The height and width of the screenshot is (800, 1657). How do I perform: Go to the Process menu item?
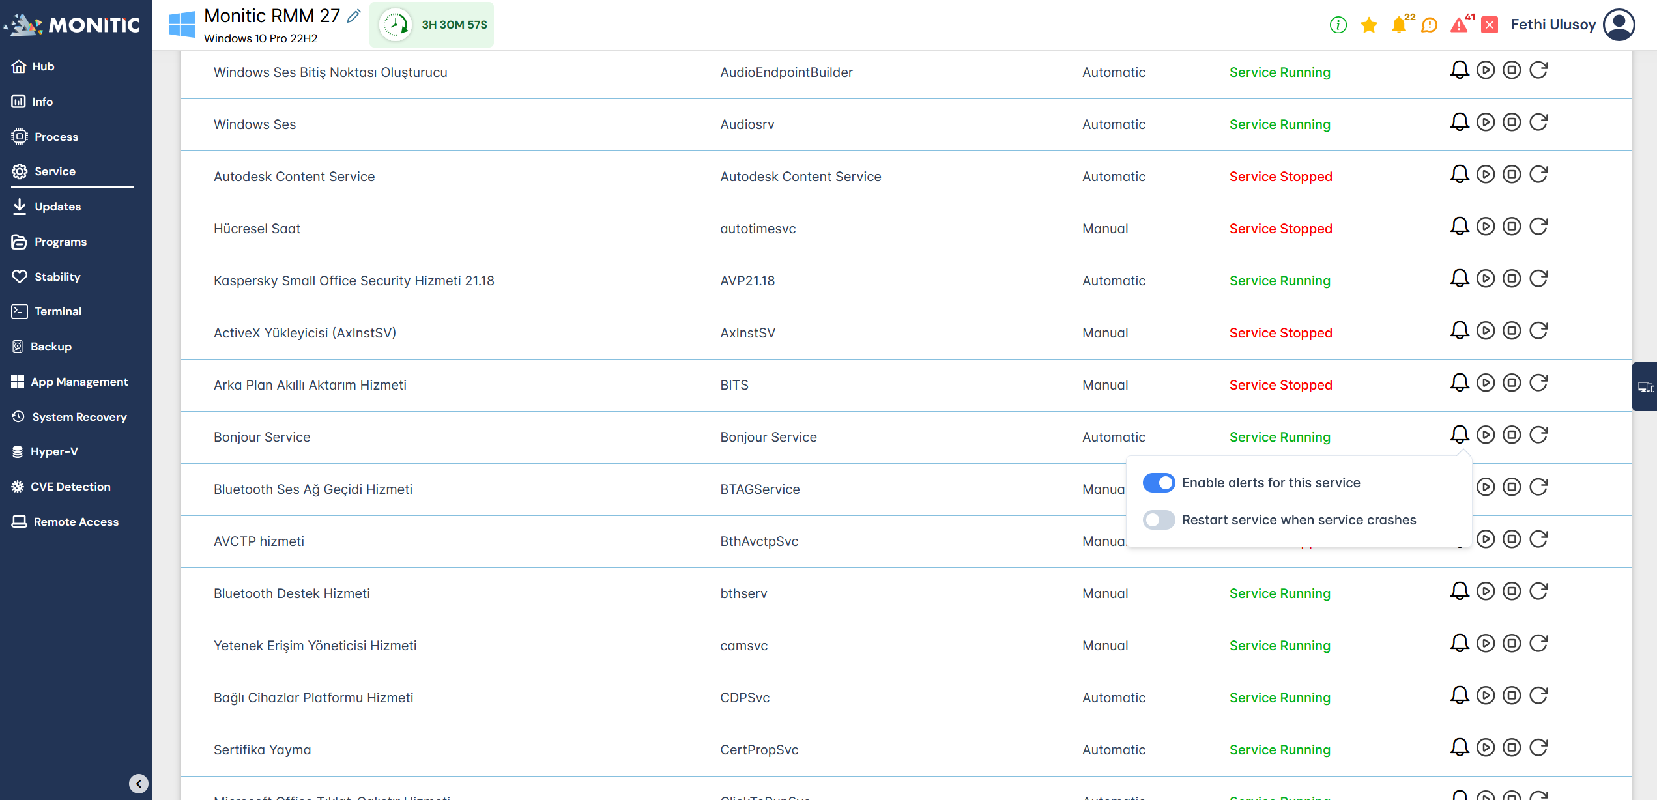click(56, 137)
